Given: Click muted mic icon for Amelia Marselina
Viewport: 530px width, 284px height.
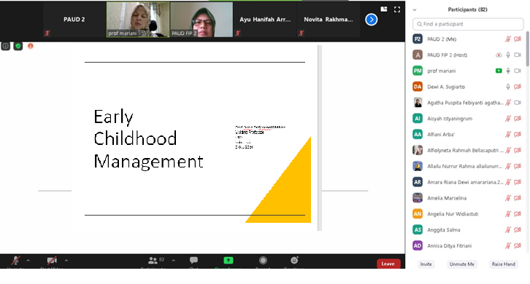Looking at the screenshot, I should [x=507, y=198].
